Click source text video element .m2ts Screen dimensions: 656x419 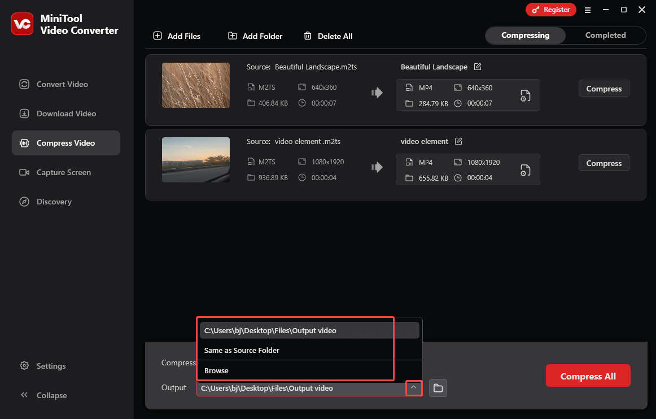click(x=308, y=142)
